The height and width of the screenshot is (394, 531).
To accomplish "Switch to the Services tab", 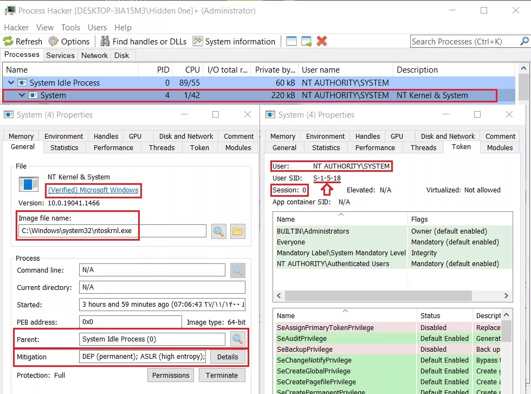I will pyautogui.click(x=60, y=55).
